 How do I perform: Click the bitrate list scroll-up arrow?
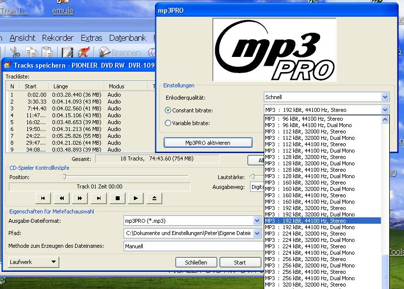tap(385, 120)
